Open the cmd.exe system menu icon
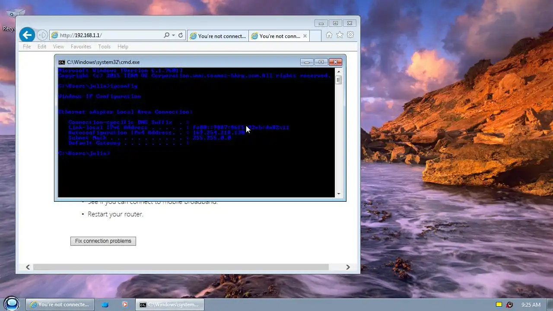The width and height of the screenshot is (553, 311). (62, 62)
